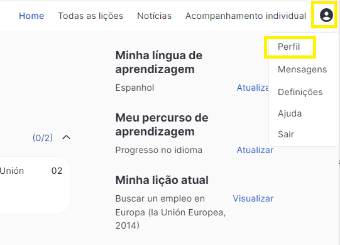Screen dimensions: 340x245
Task: Click the Minha lição atual heading
Action: click(162, 180)
